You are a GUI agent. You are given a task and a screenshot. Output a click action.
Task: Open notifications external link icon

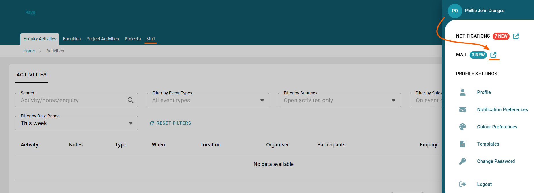click(x=516, y=36)
